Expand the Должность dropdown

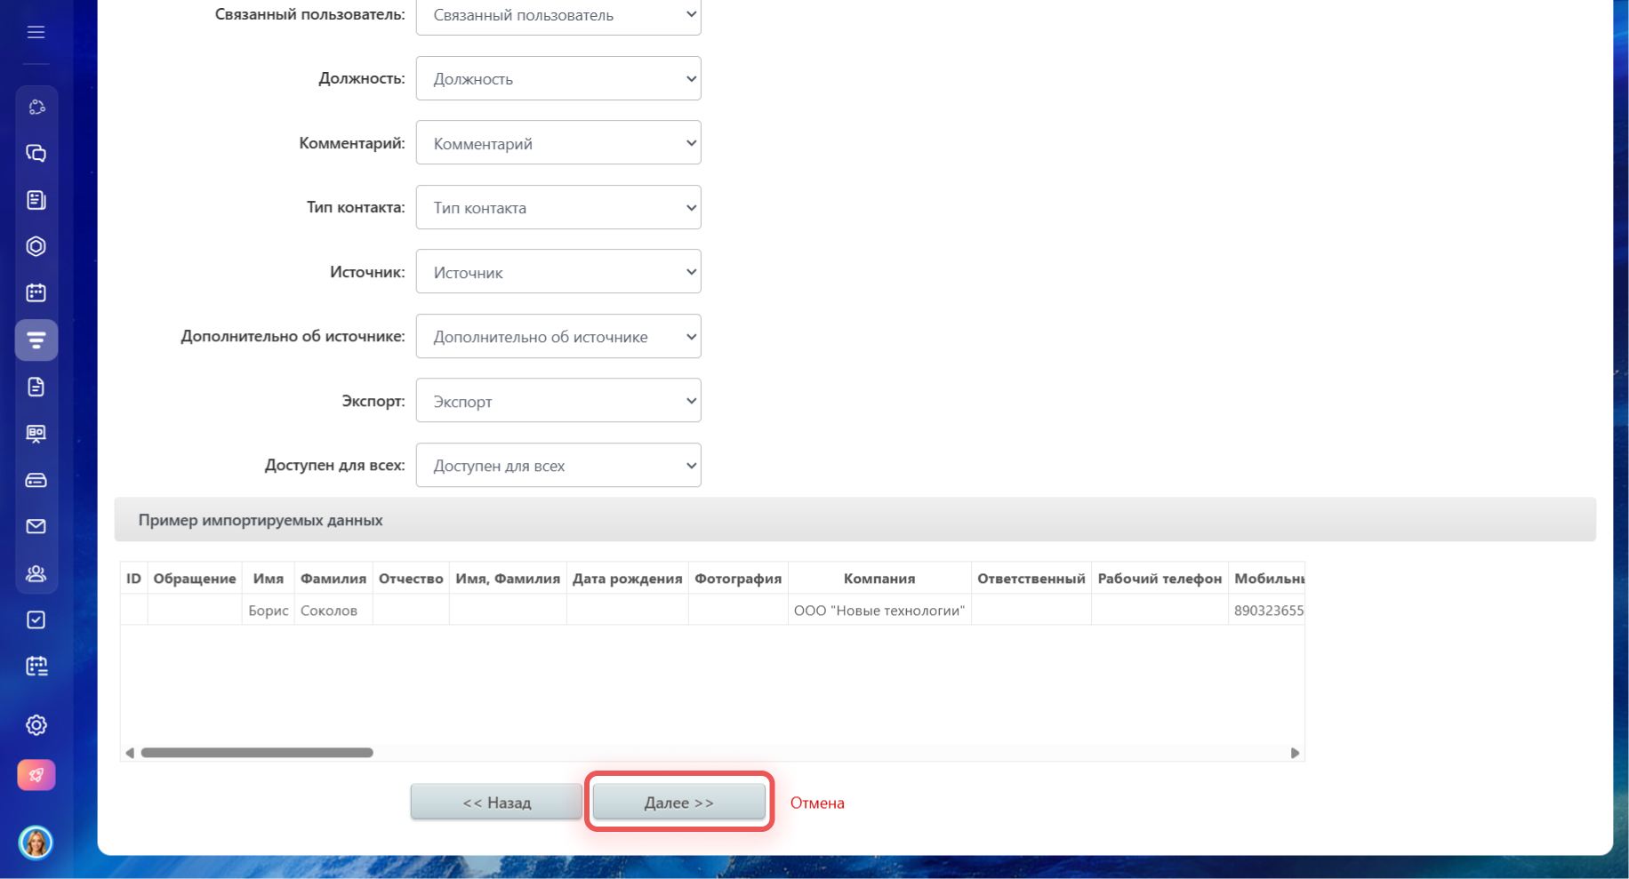(558, 79)
